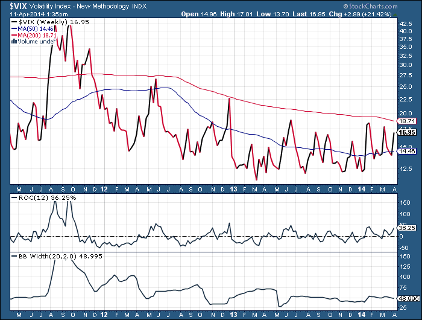Click the '12' year marker on the main chart axis
This screenshot has width=422, height=320.
click(104, 188)
